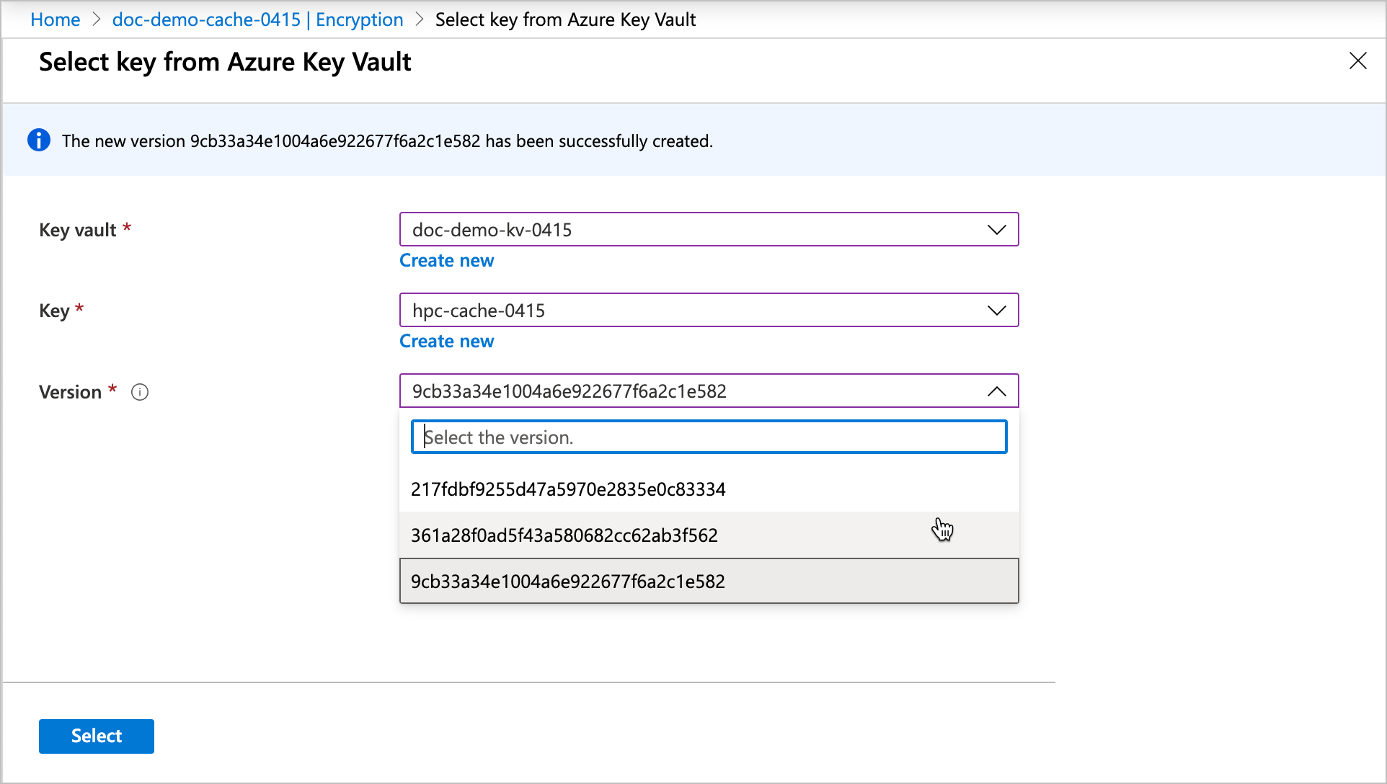The height and width of the screenshot is (784, 1387).
Task: Click Create new under Key vault
Action: tap(448, 260)
